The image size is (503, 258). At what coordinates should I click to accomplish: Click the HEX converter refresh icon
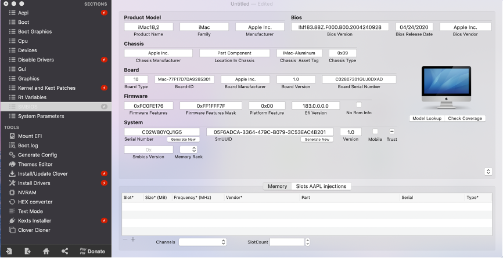point(12,202)
